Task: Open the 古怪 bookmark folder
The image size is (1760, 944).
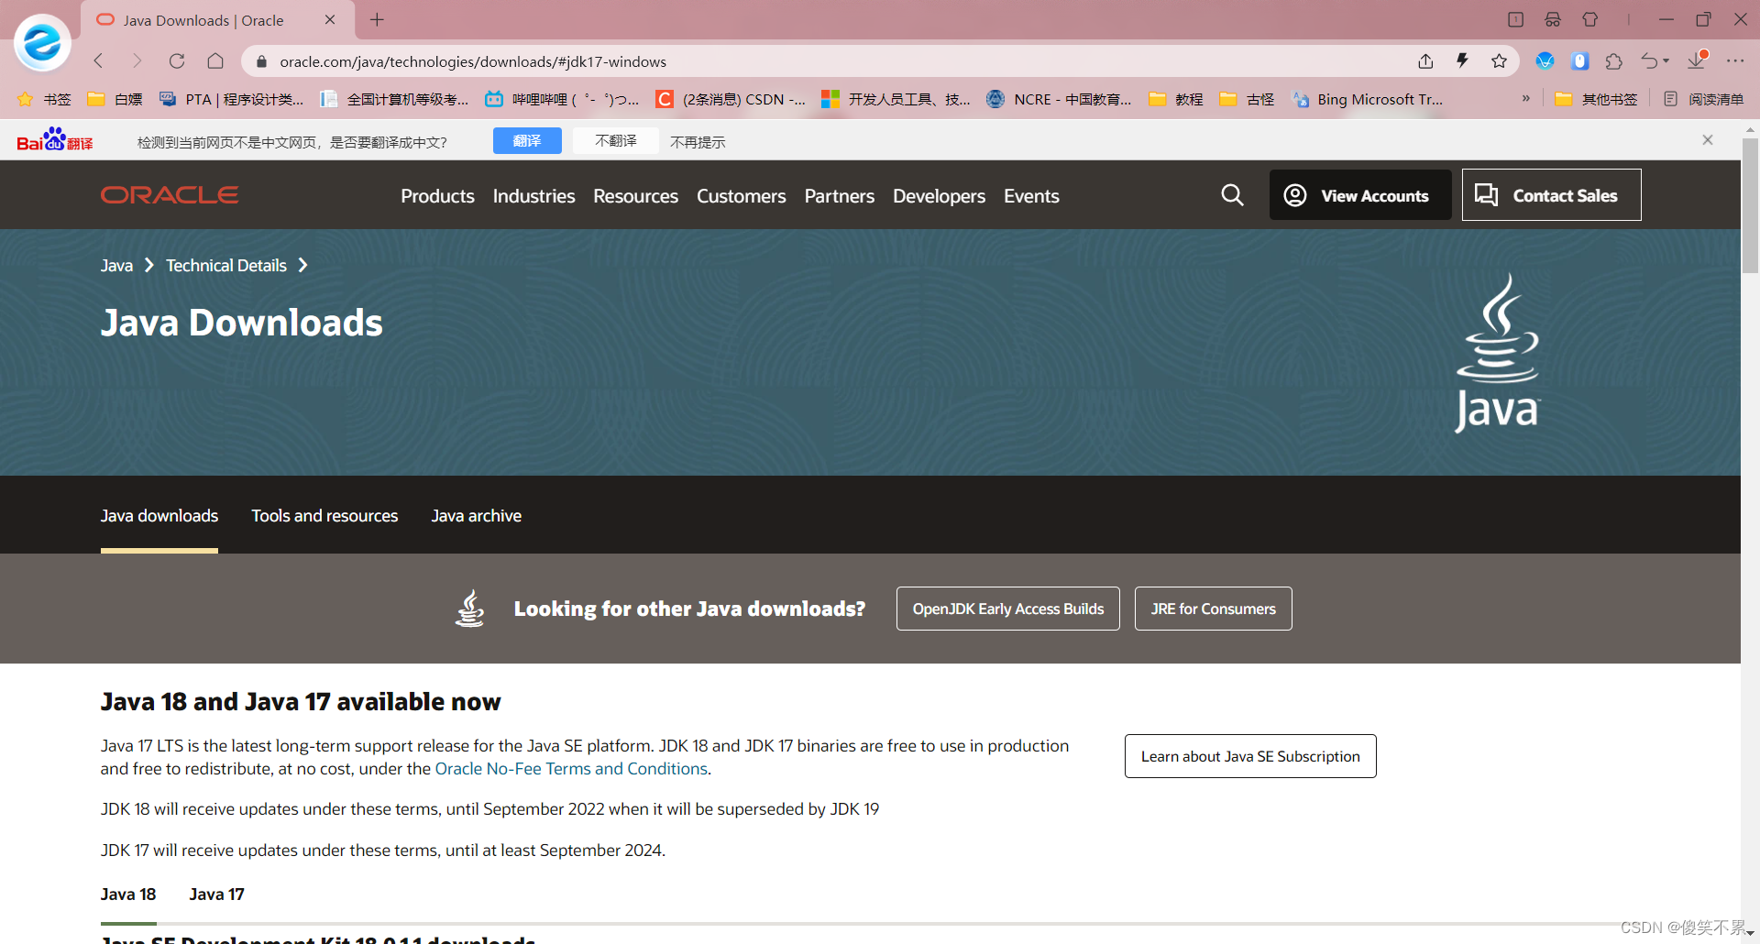Action: (1248, 99)
